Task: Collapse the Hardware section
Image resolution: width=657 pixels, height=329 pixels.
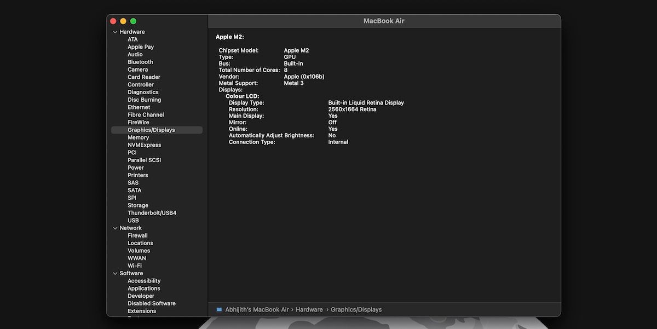Action: 115,32
